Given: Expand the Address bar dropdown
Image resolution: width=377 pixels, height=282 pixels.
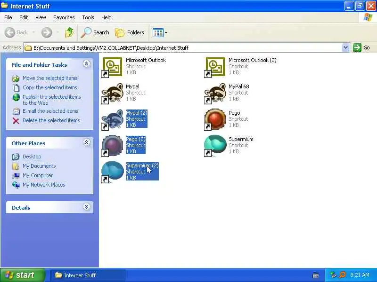Looking at the screenshot, I should pos(345,47).
